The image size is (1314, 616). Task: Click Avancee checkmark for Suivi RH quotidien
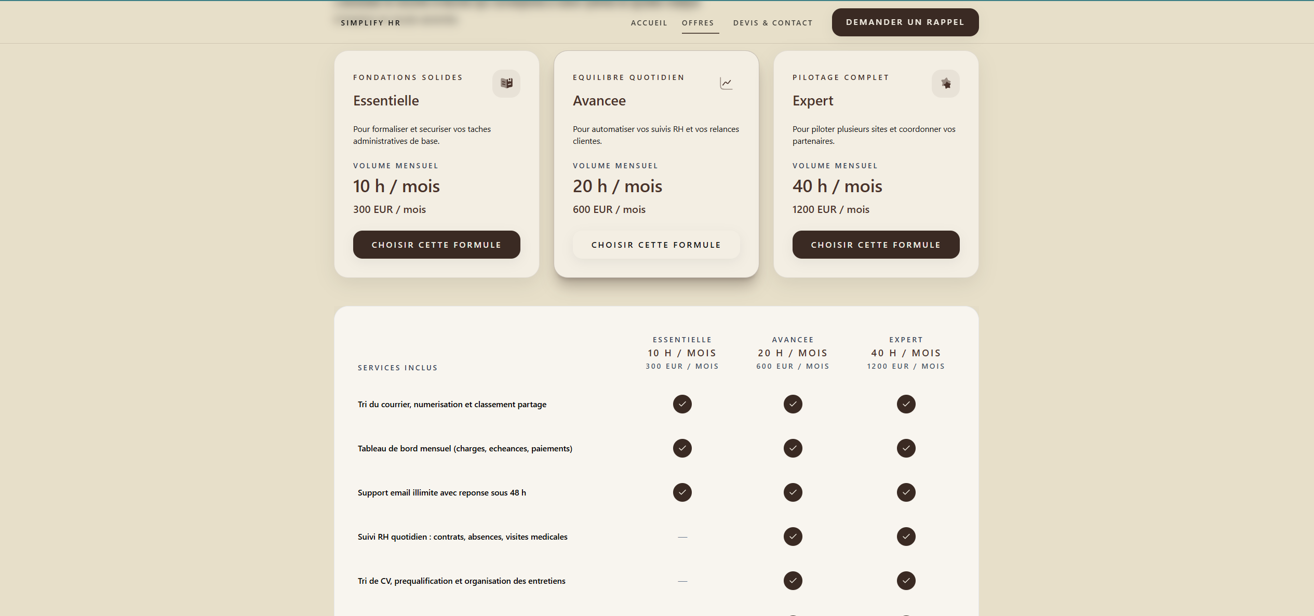tap(793, 537)
